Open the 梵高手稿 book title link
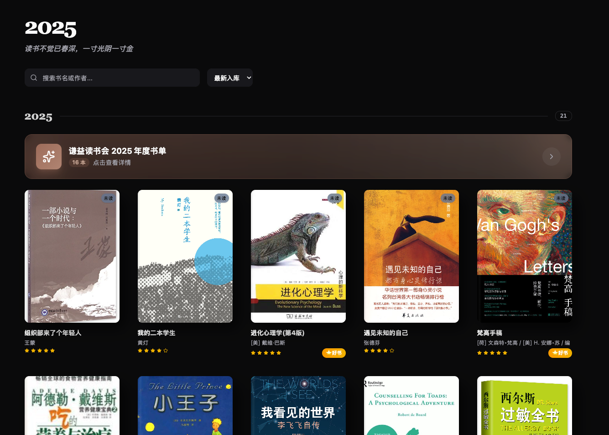609x435 pixels. (x=489, y=333)
